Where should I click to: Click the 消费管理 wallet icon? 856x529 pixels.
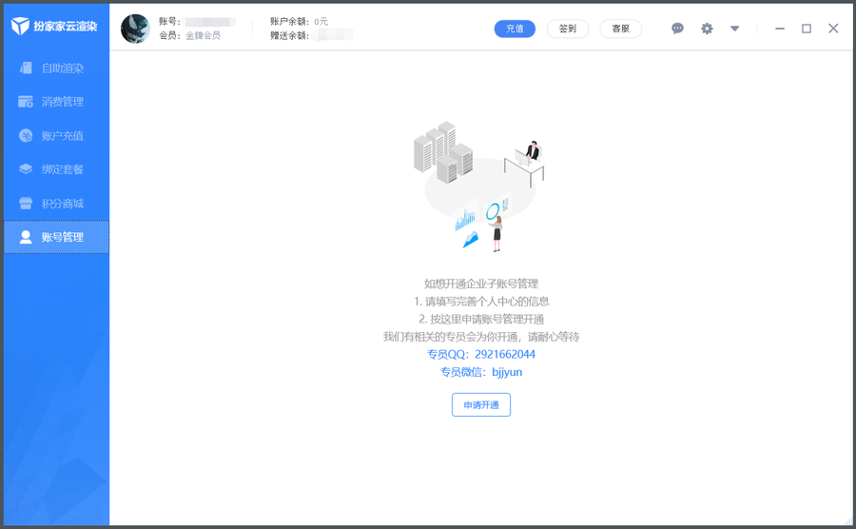(x=26, y=102)
